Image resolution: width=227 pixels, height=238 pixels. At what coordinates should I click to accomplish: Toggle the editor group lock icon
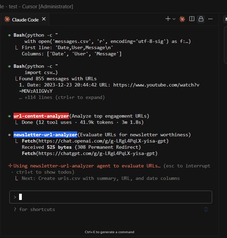(201, 19)
